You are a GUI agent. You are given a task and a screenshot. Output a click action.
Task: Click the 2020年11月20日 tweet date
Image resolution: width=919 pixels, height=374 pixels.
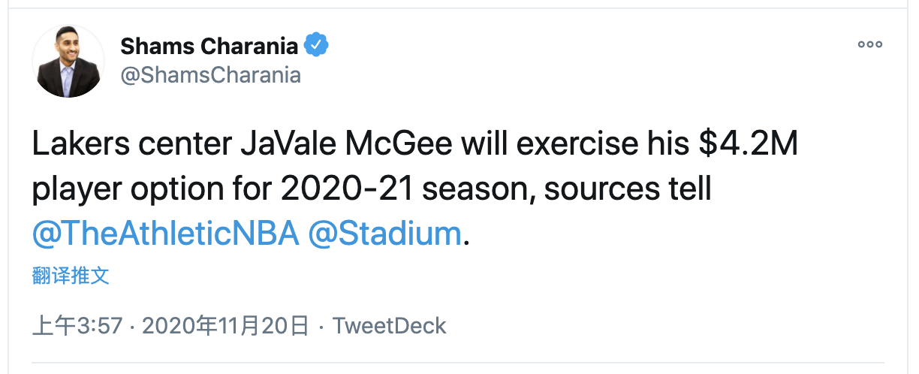tap(225, 325)
